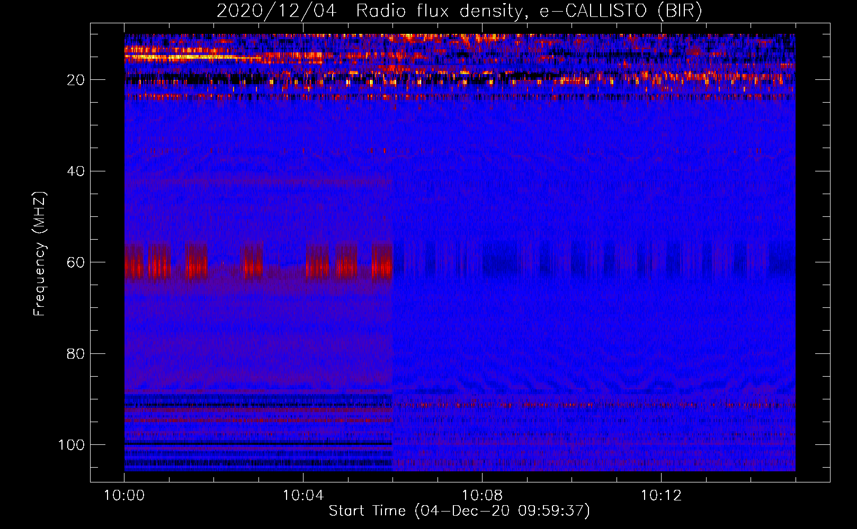Click the "10:00" time tick label
The image size is (857, 529).
(124, 496)
